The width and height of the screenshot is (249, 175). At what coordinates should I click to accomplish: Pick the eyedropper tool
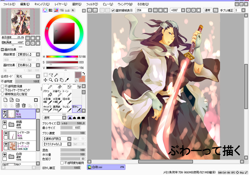pyautogui.click(x=67, y=80)
